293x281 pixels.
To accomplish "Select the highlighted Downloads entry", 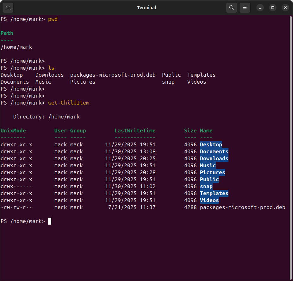I will [214, 158].
